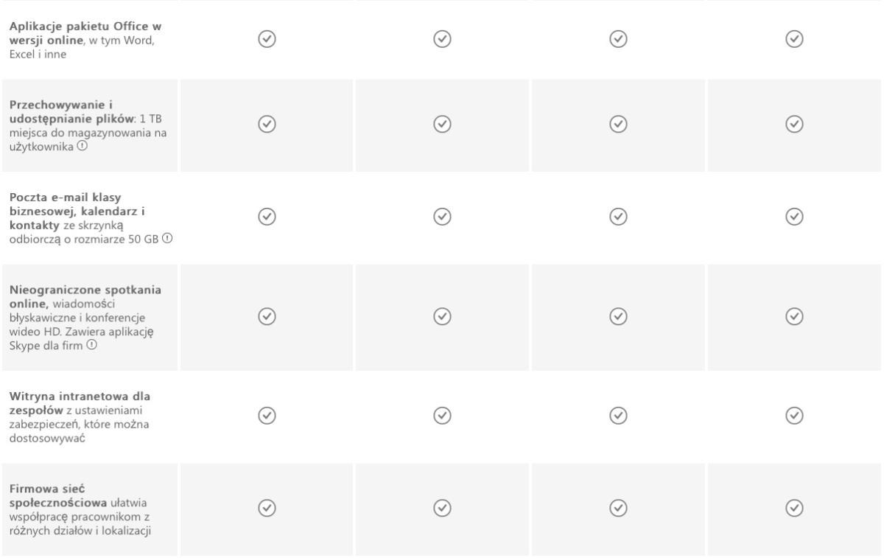The height and width of the screenshot is (558, 884).
Task: Click third-column checkmark in file storage row
Action: coord(618,124)
